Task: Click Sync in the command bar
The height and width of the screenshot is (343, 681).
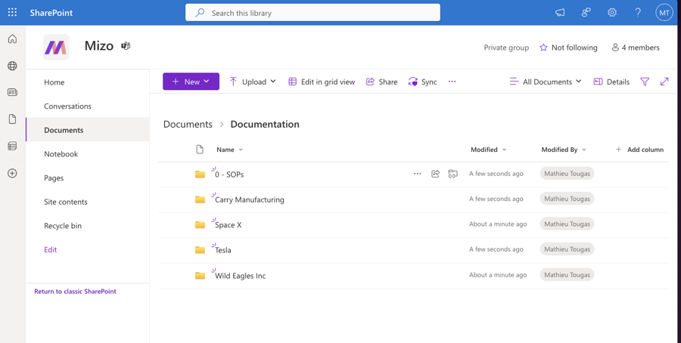Action: [422, 82]
